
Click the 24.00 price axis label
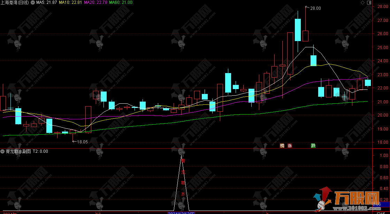[383, 61]
